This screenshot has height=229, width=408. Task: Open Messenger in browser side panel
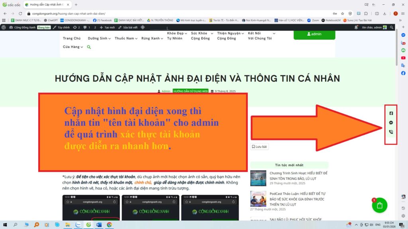[x=403, y=35]
